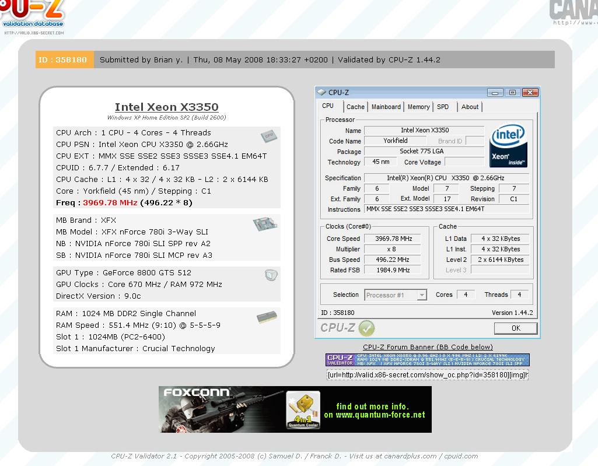The width and height of the screenshot is (598, 466).
Task: Click the Intel Xeon X3350 title link
Action: point(167,107)
